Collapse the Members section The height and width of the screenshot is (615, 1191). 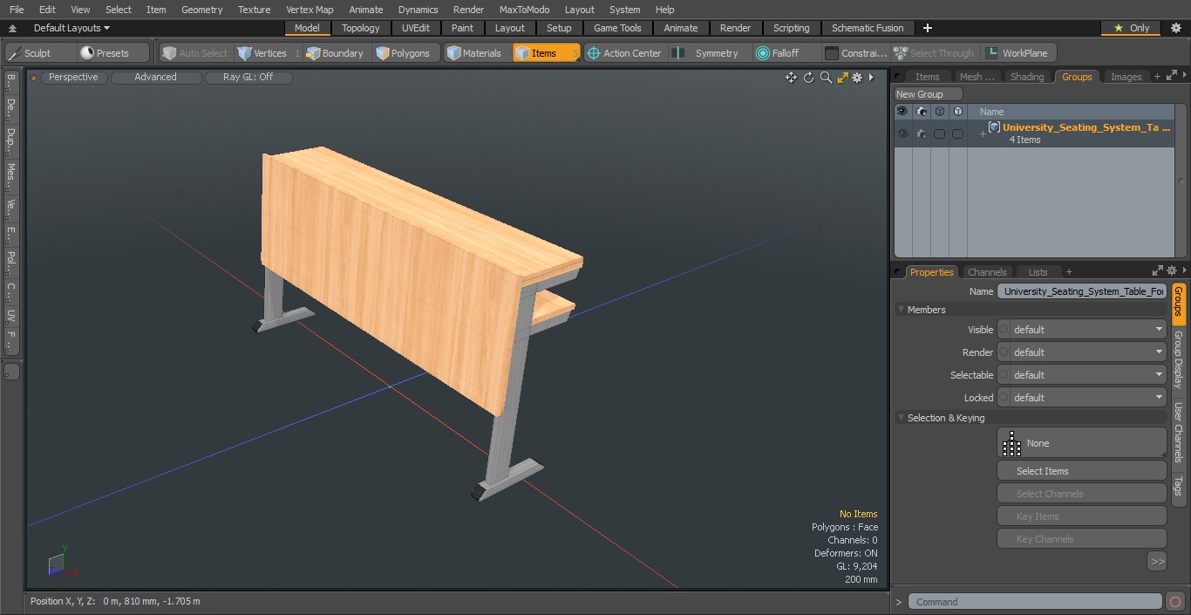901,310
